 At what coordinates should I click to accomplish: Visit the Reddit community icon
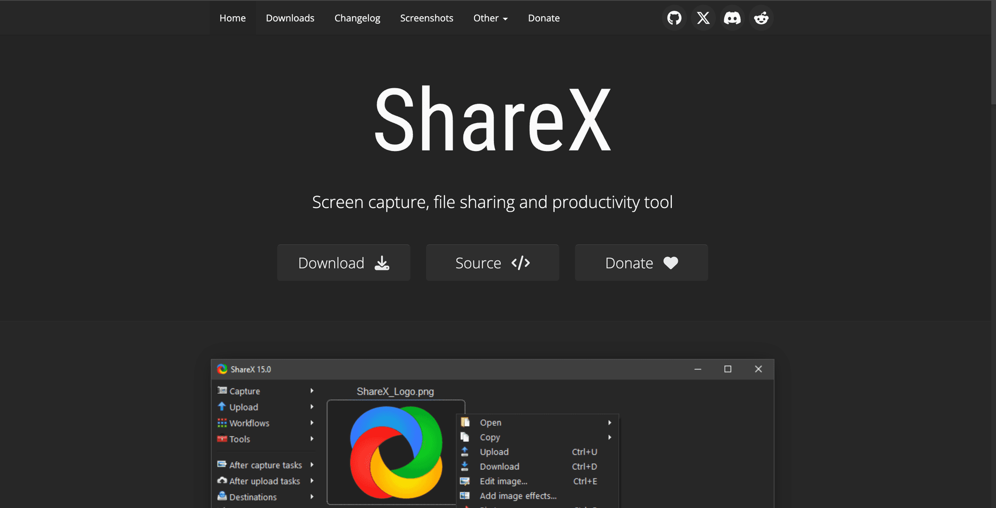point(761,18)
